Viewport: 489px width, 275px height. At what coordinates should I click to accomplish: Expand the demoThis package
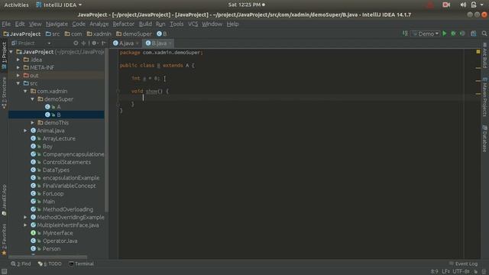coord(32,122)
